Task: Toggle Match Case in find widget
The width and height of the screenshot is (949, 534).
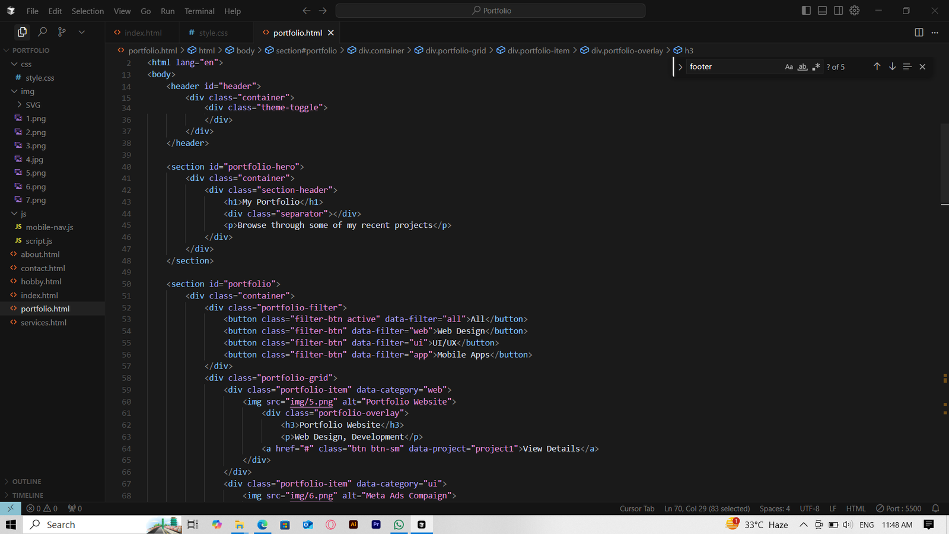Action: point(789,67)
